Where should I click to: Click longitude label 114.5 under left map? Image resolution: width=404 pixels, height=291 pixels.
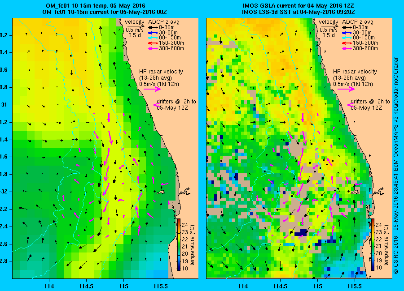[86, 286]
